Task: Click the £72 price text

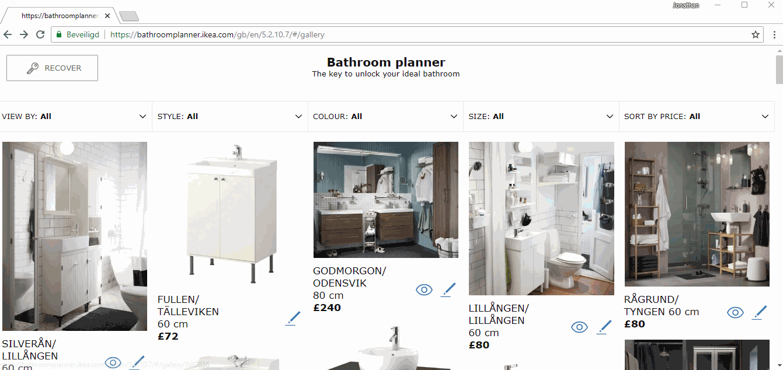Action: (168, 336)
